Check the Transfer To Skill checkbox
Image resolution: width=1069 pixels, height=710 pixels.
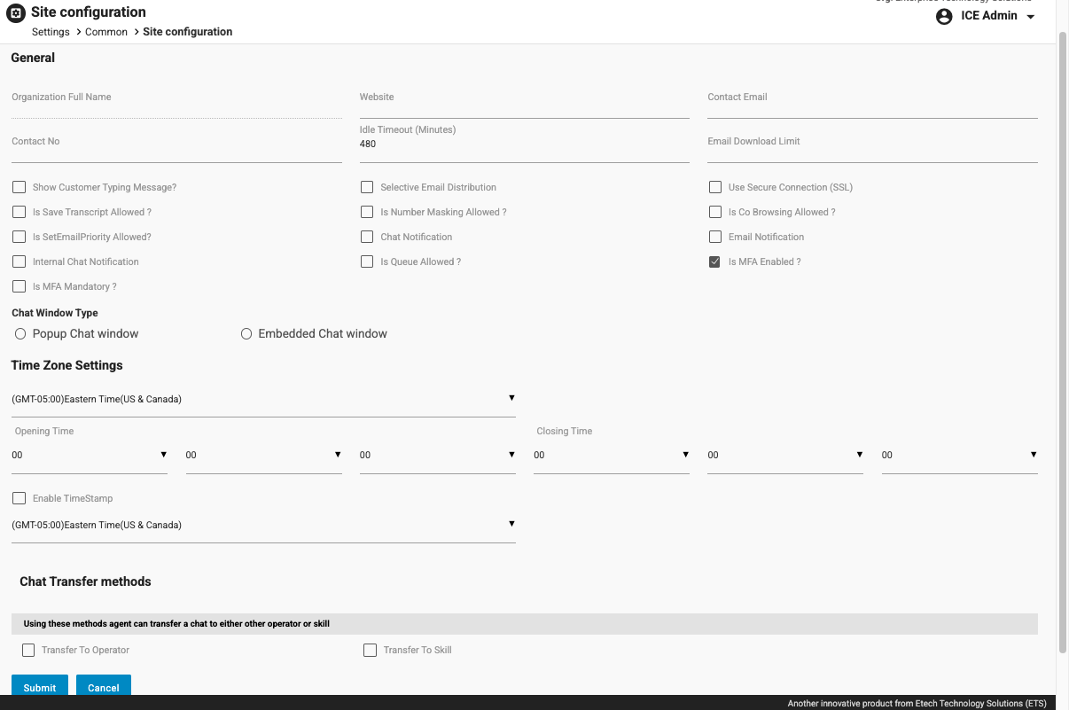tap(371, 651)
